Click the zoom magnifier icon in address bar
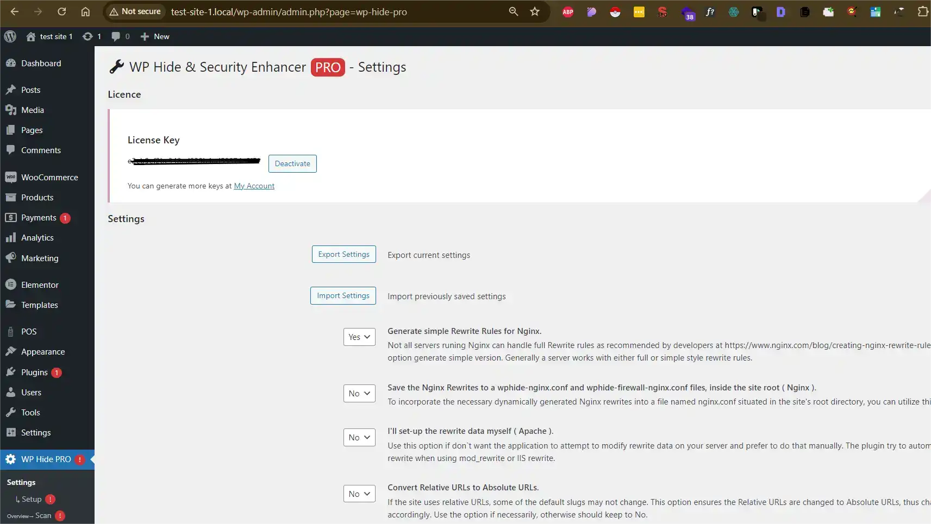The width and height of the screenshot is (931, 524). (513, 11)
